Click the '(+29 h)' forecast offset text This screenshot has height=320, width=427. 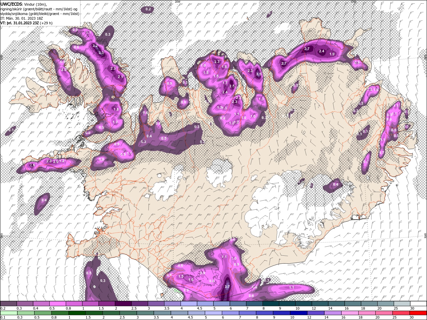[x=46, y=23]
